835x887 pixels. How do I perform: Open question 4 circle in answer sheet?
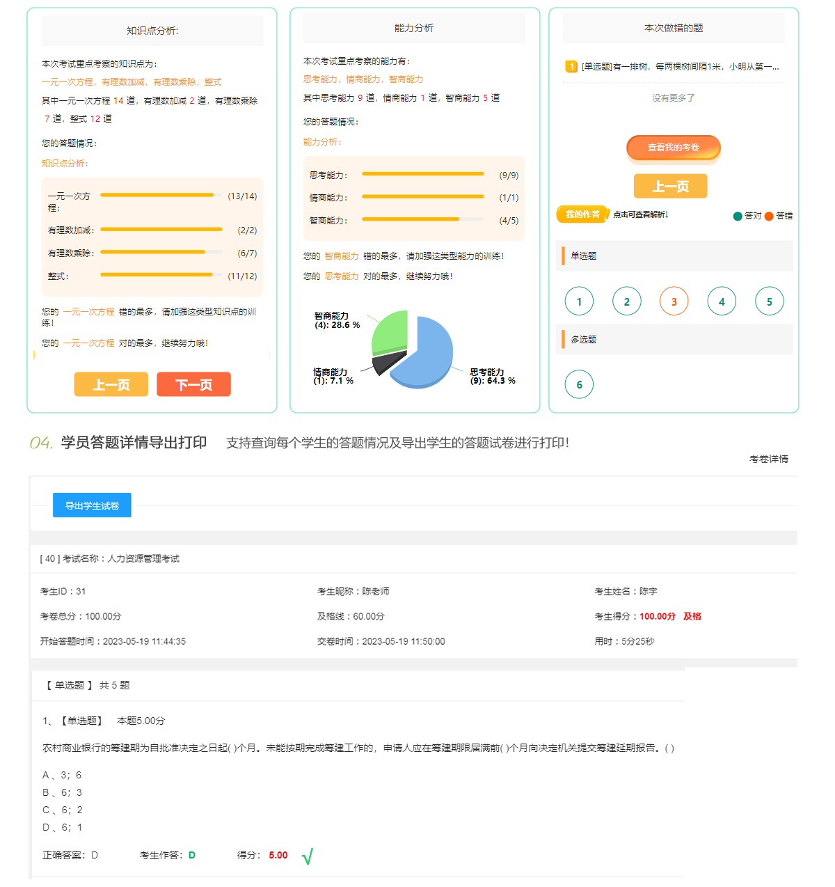[x=722, y=301]
